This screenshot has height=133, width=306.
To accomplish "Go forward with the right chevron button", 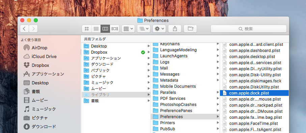I will click(x=33, y=29).
